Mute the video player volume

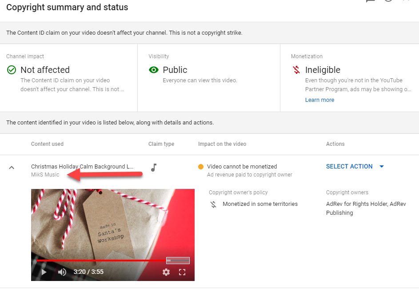[x=62, y=272]
